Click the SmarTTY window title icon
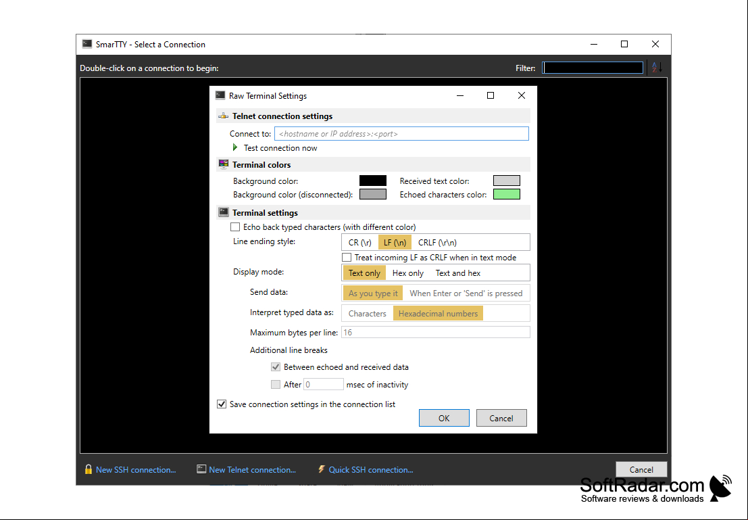748x520 pixels. [x=86, y=44]
